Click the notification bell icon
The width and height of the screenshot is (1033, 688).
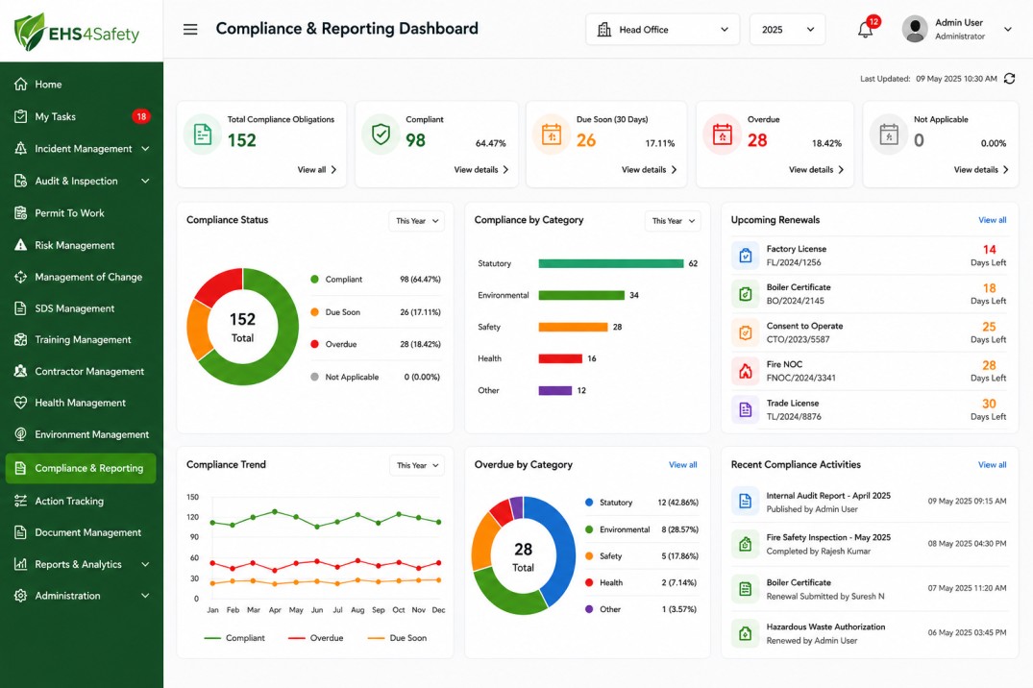point(865,30)
